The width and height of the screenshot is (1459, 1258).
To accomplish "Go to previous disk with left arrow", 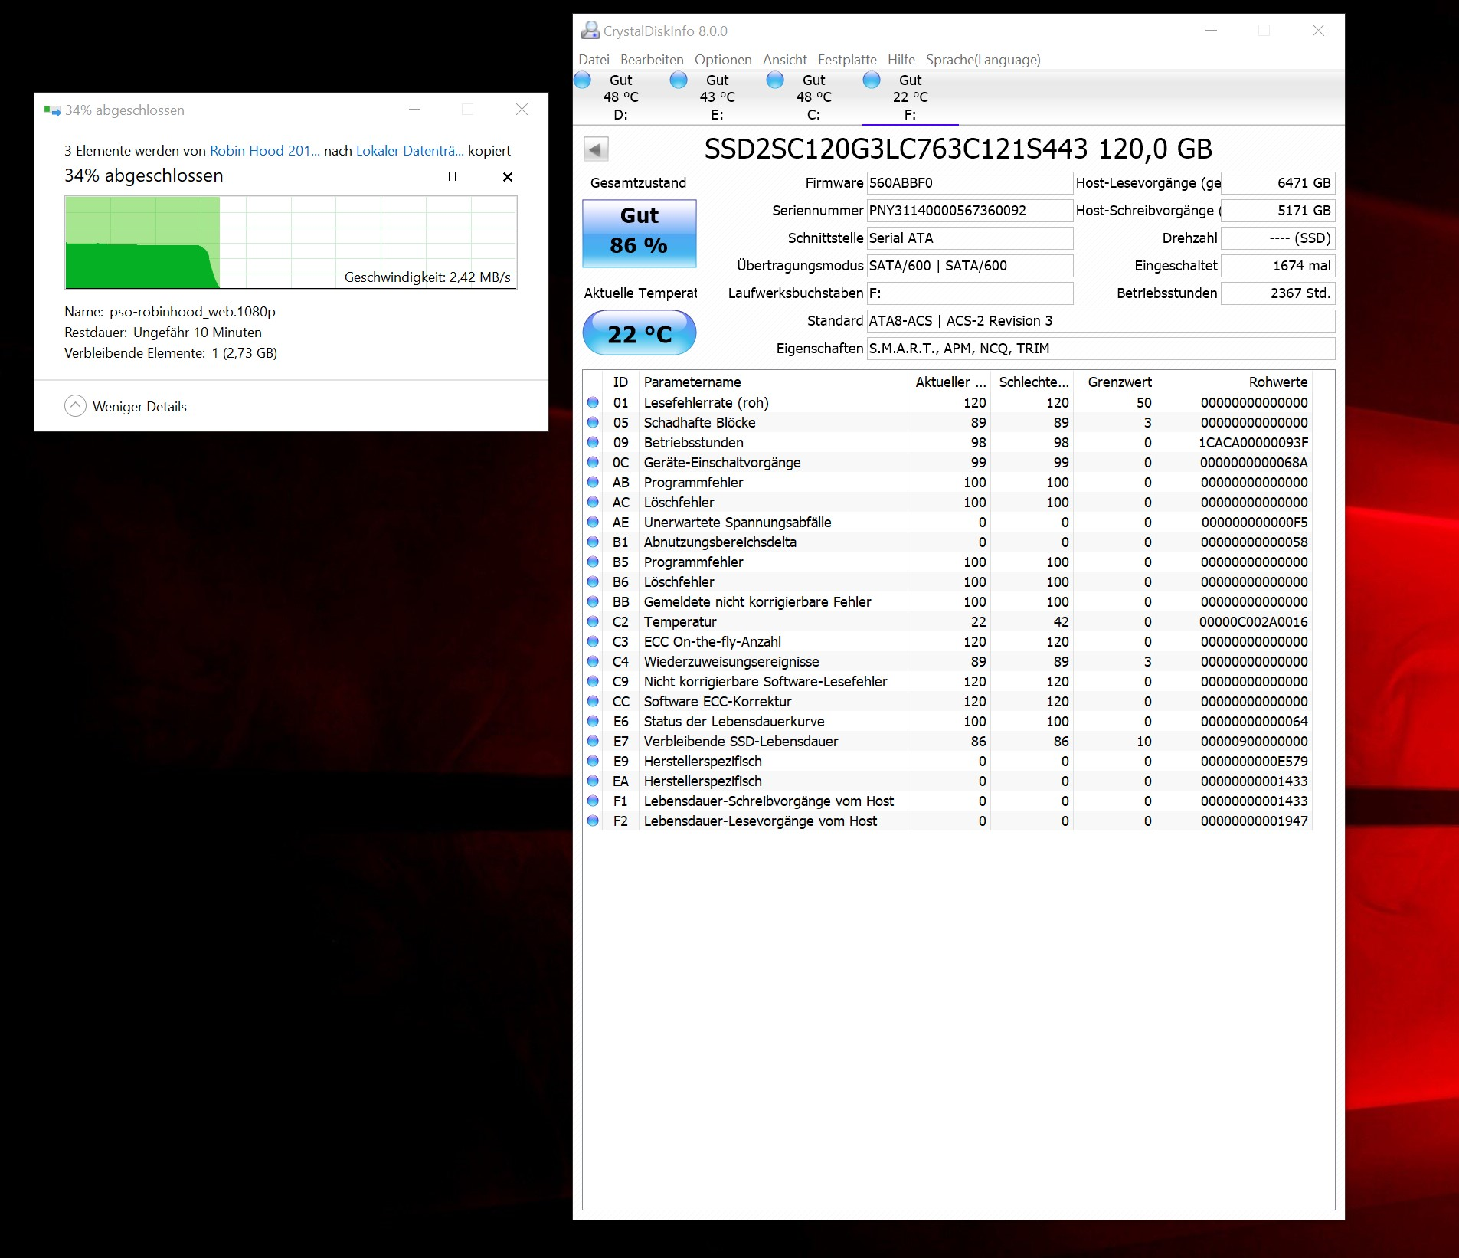I will 596,149.
